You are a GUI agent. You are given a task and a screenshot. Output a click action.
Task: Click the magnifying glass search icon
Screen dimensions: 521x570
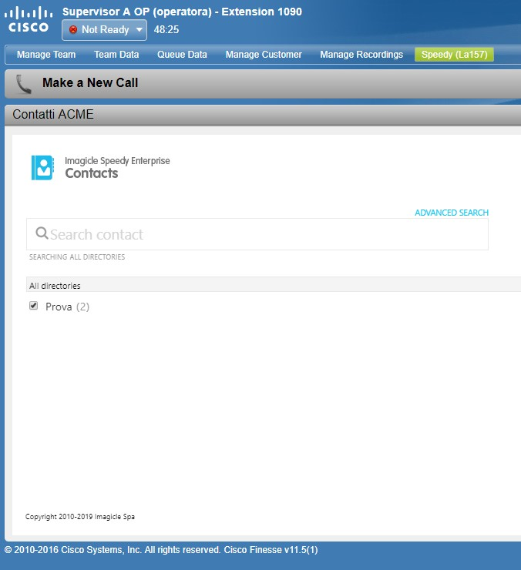point(42,234)
